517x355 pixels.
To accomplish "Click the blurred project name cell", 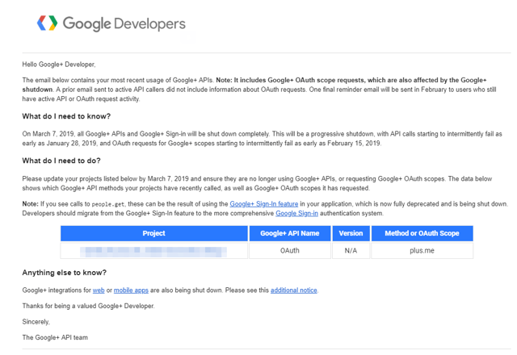I will pyautogui.click(x=154, y=251).
